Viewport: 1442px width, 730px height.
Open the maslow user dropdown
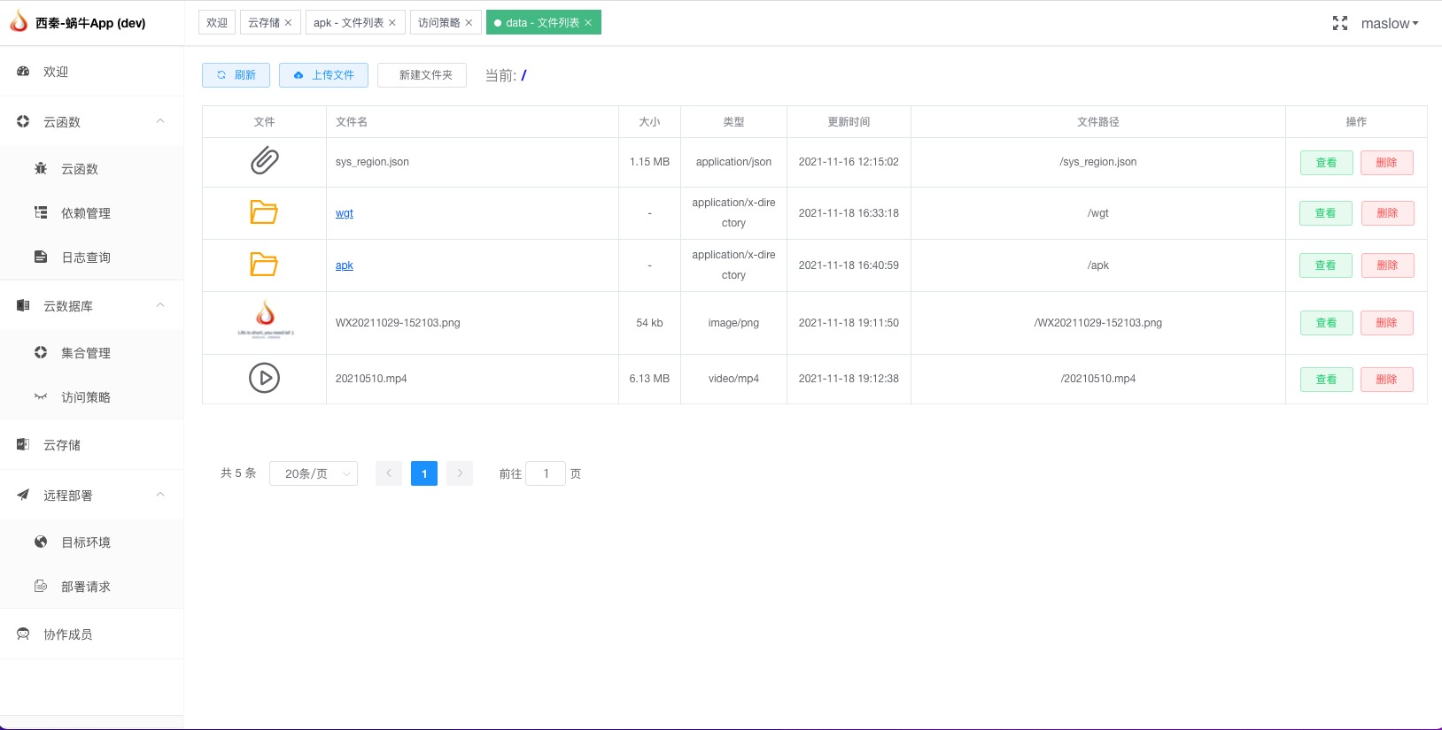click(x=1389, y=24)
